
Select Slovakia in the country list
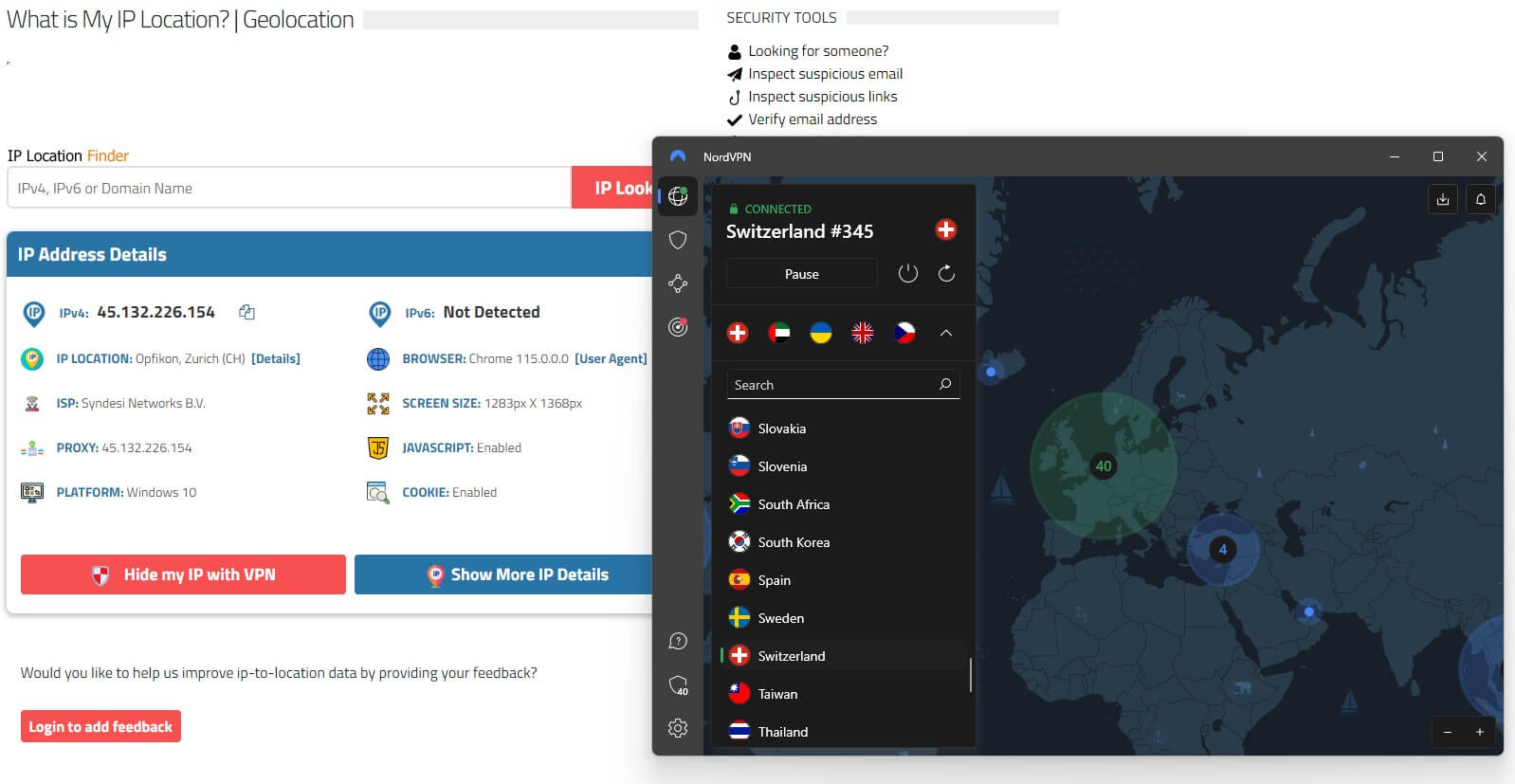coord(843,428)
